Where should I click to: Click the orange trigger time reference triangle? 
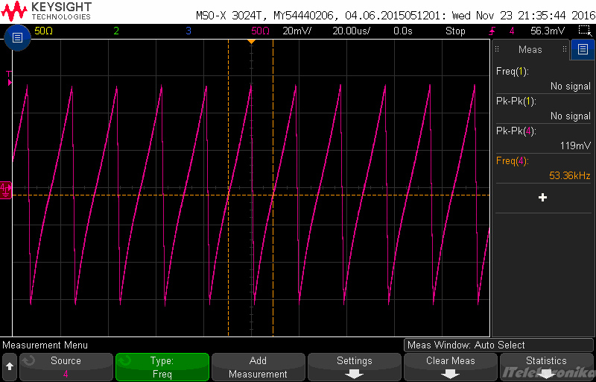click(251, 41)
